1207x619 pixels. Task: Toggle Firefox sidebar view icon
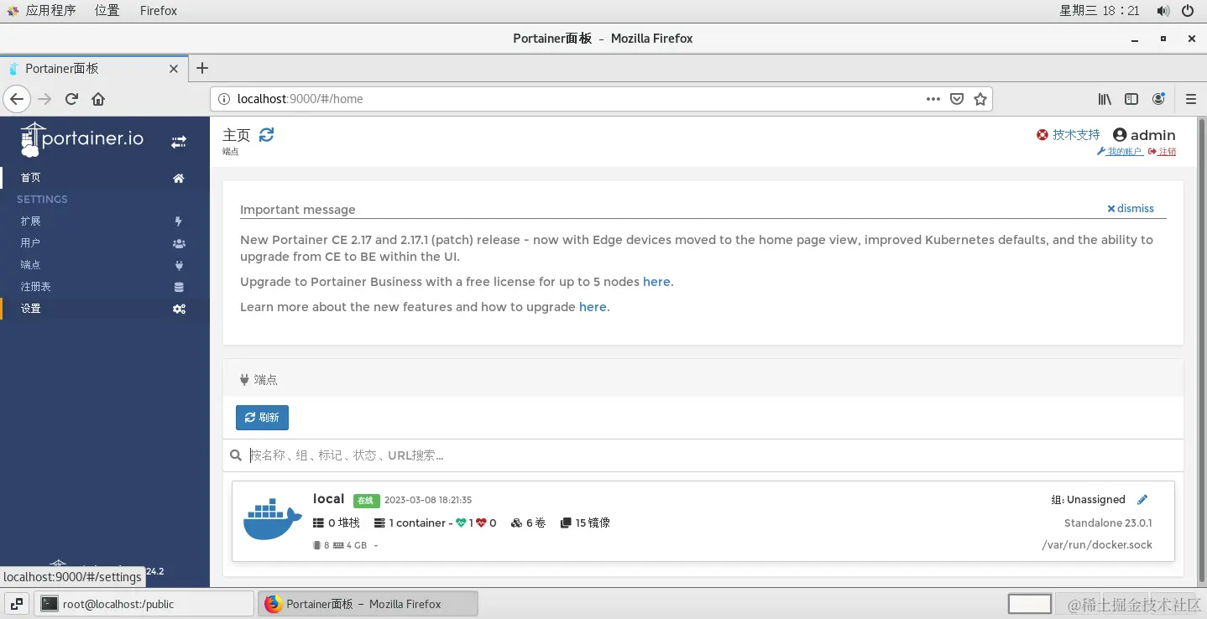1131,99
